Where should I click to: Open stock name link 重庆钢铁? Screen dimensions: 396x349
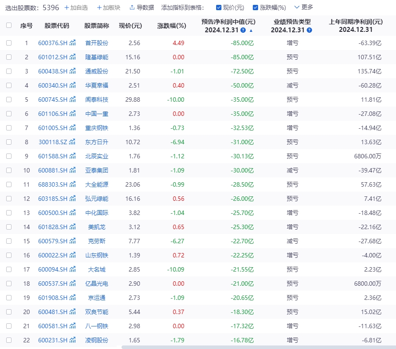click(97, 128)
